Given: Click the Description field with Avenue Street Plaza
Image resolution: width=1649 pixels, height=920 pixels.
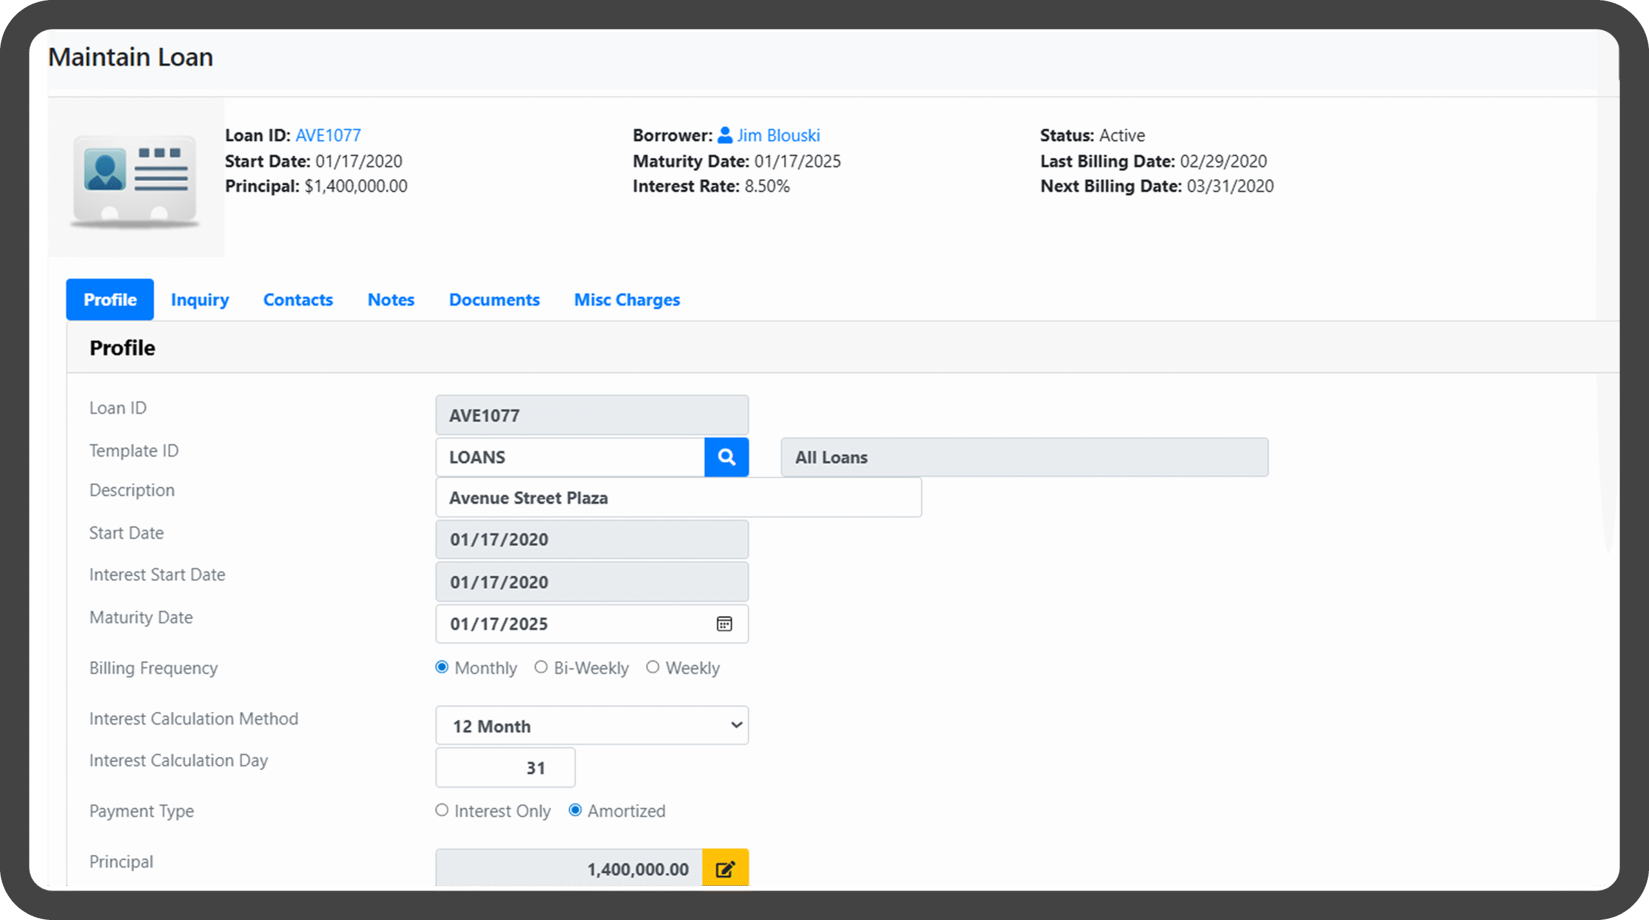Looking at the screenshot, I should pyautogui.click(x=678, y=497).
